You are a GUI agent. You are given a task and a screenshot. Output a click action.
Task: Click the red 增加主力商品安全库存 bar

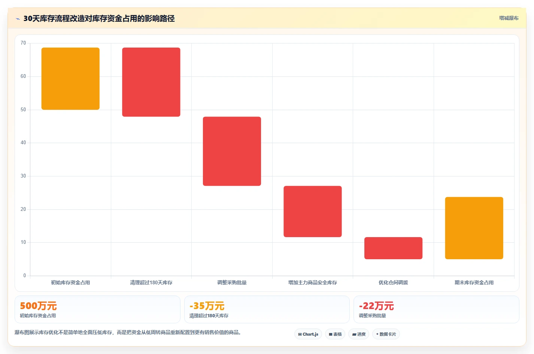coord(313,212)
